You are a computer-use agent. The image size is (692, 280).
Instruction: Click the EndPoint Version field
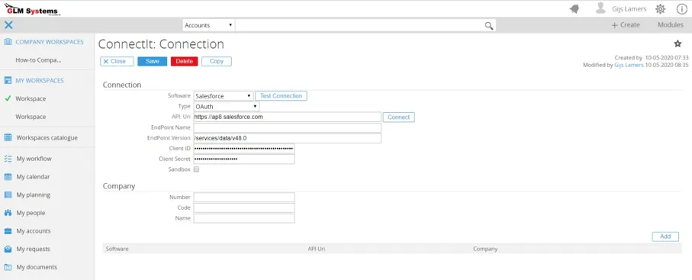click(x=288, y=138)
